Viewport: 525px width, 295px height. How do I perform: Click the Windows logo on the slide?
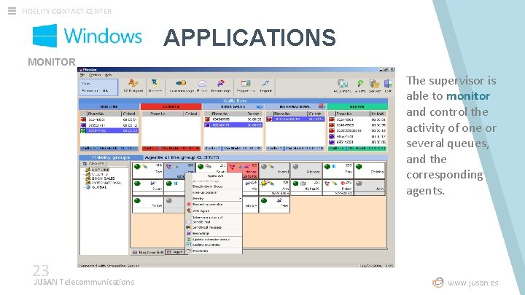coord(44,36)
